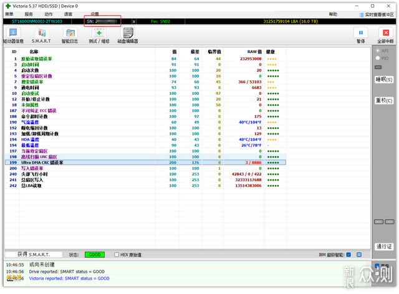Screen dimensions: 399x294
Task: Select attribute 9 通电时间 row
Action: point(145,88)
